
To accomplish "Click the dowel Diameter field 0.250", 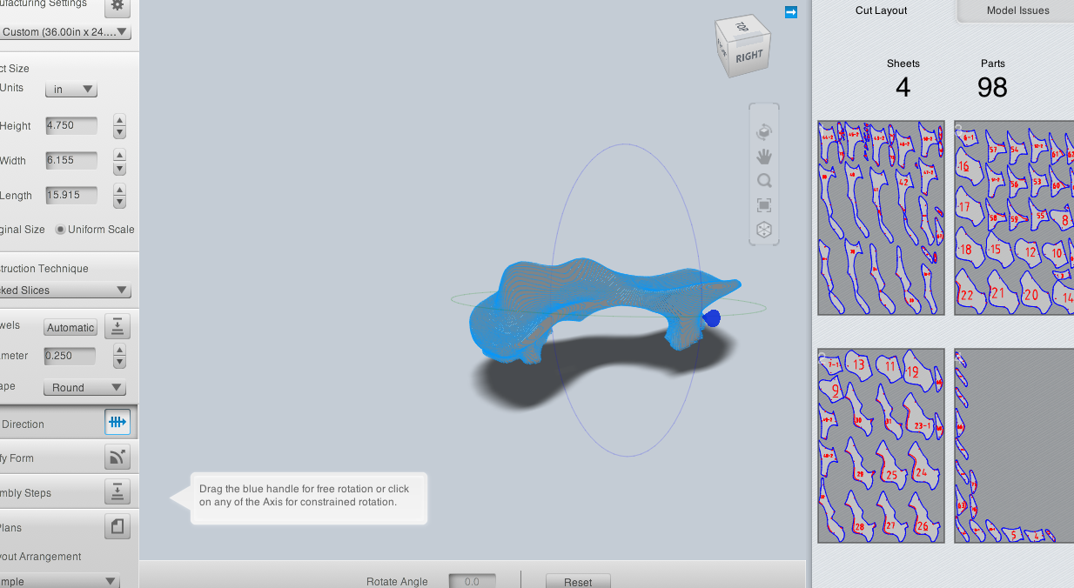I will (70, 356).
